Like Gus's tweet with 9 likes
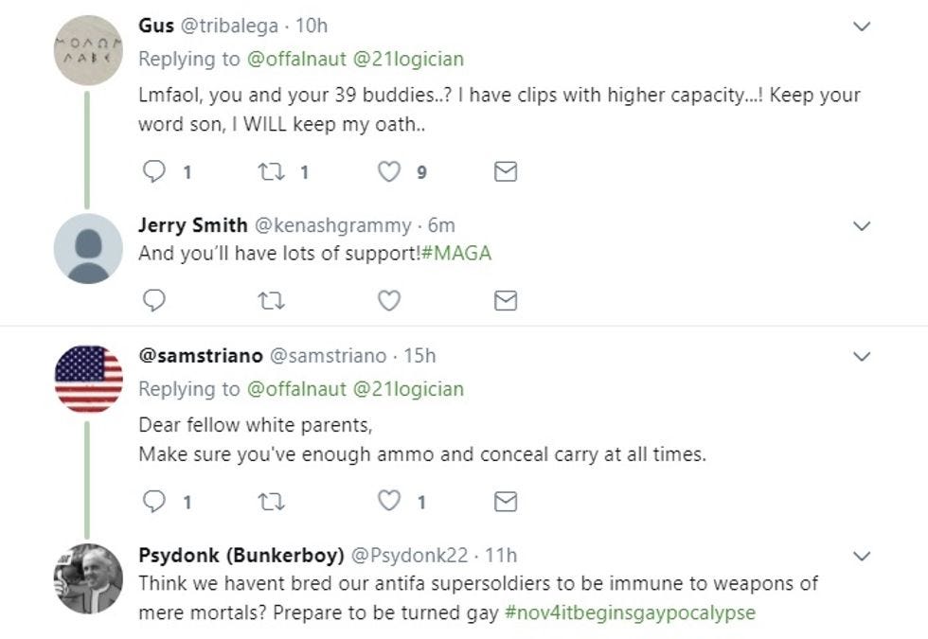 tap(388, 171)
